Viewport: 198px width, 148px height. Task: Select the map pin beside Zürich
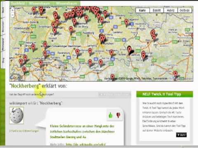(41, 64)
